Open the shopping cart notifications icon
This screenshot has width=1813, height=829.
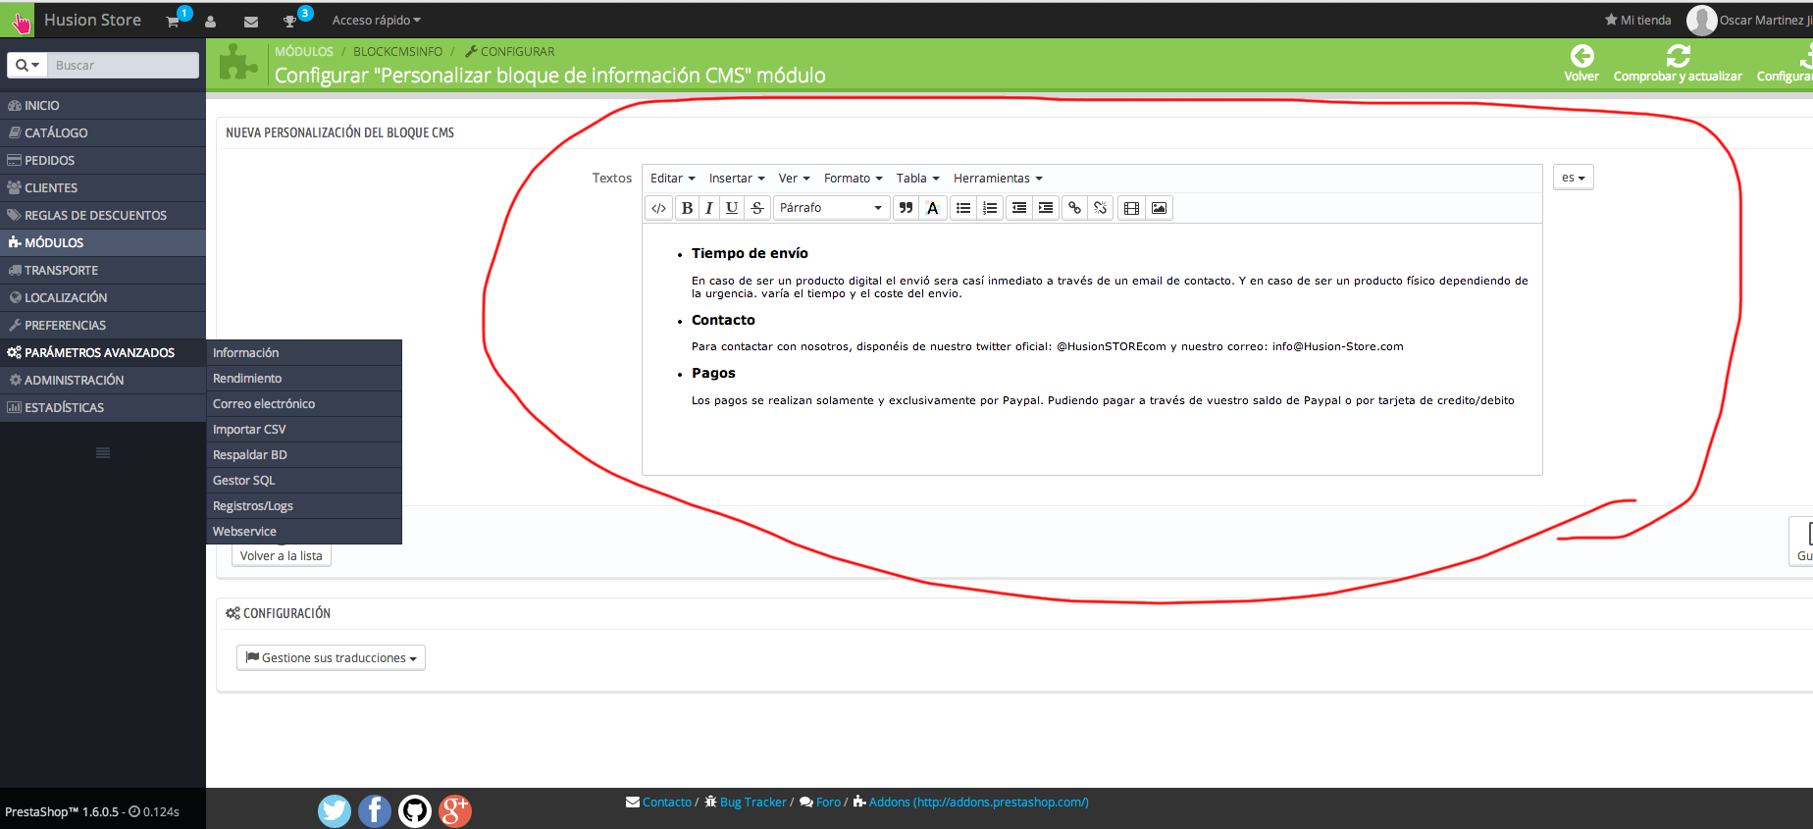click(174, 21)
